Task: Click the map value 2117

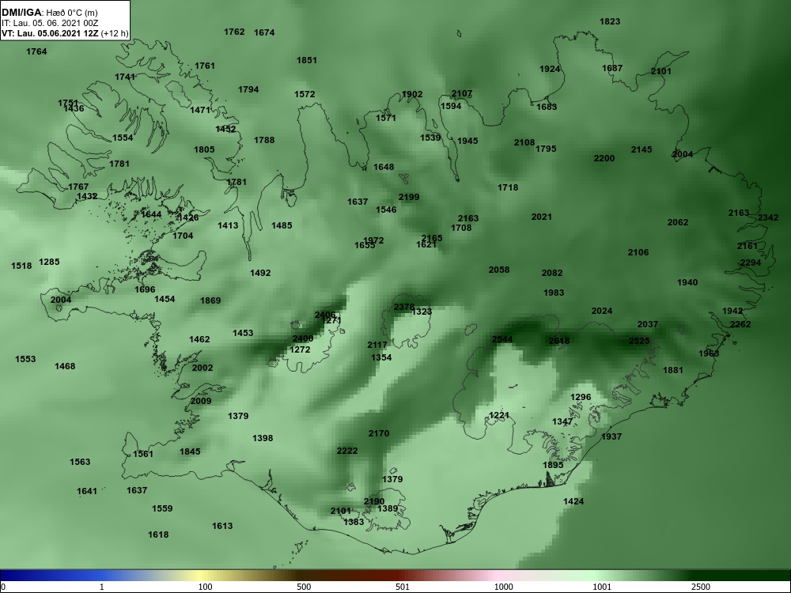Action: point(377,345)
